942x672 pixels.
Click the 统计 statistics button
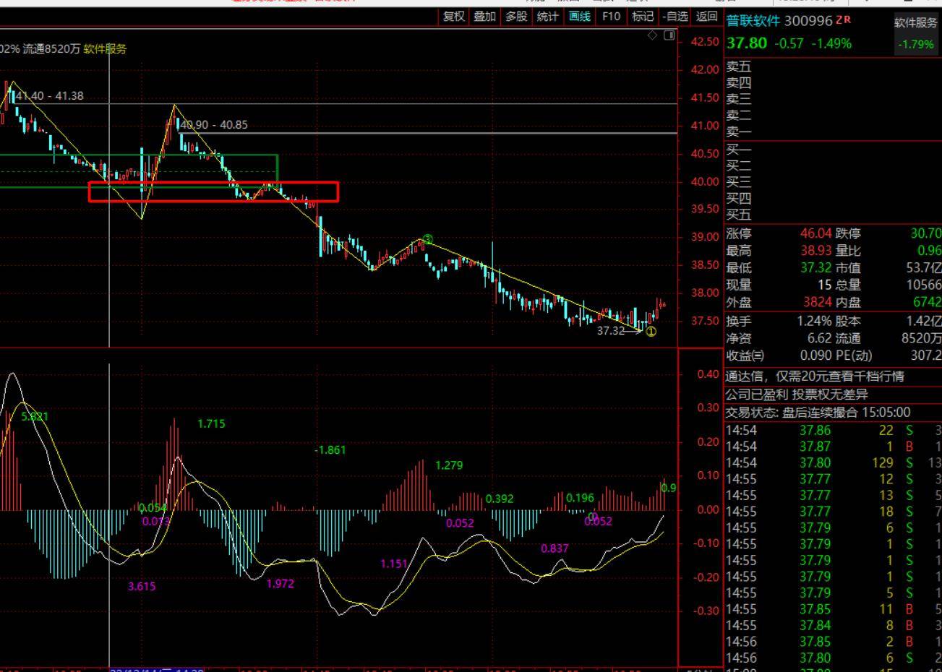[548, 17]
